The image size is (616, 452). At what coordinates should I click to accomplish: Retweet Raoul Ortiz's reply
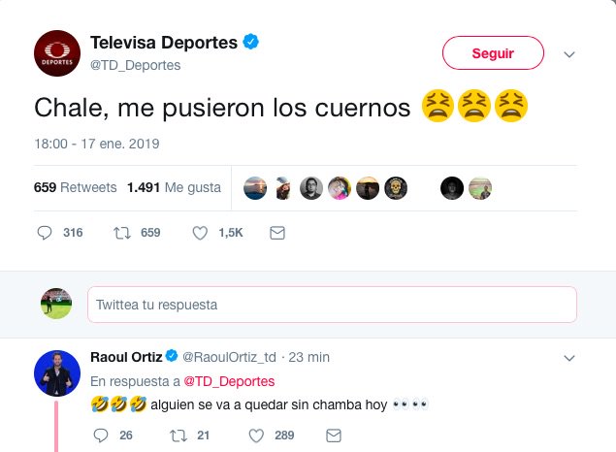176,436
